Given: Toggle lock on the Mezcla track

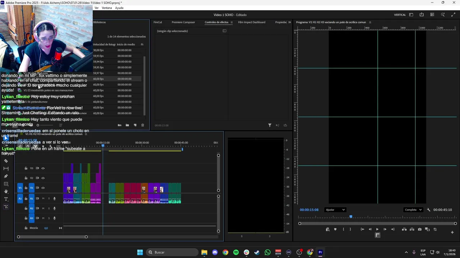Looking at the screenshot, I should pyautogui.click(x=26, y=228).
